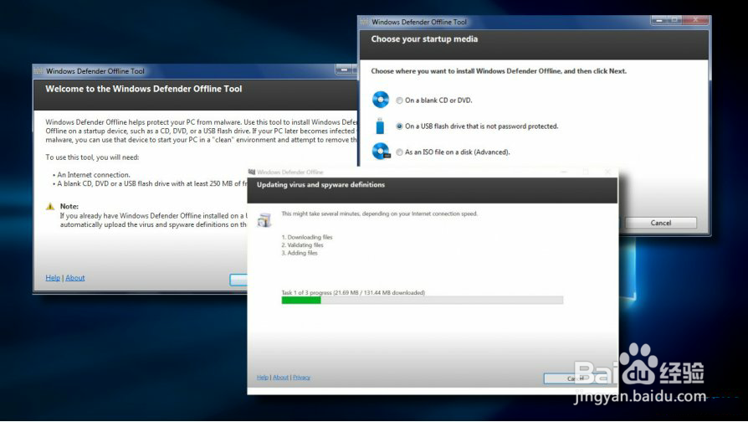Open the About link in updating definitions window

click(x=280, y=377)
